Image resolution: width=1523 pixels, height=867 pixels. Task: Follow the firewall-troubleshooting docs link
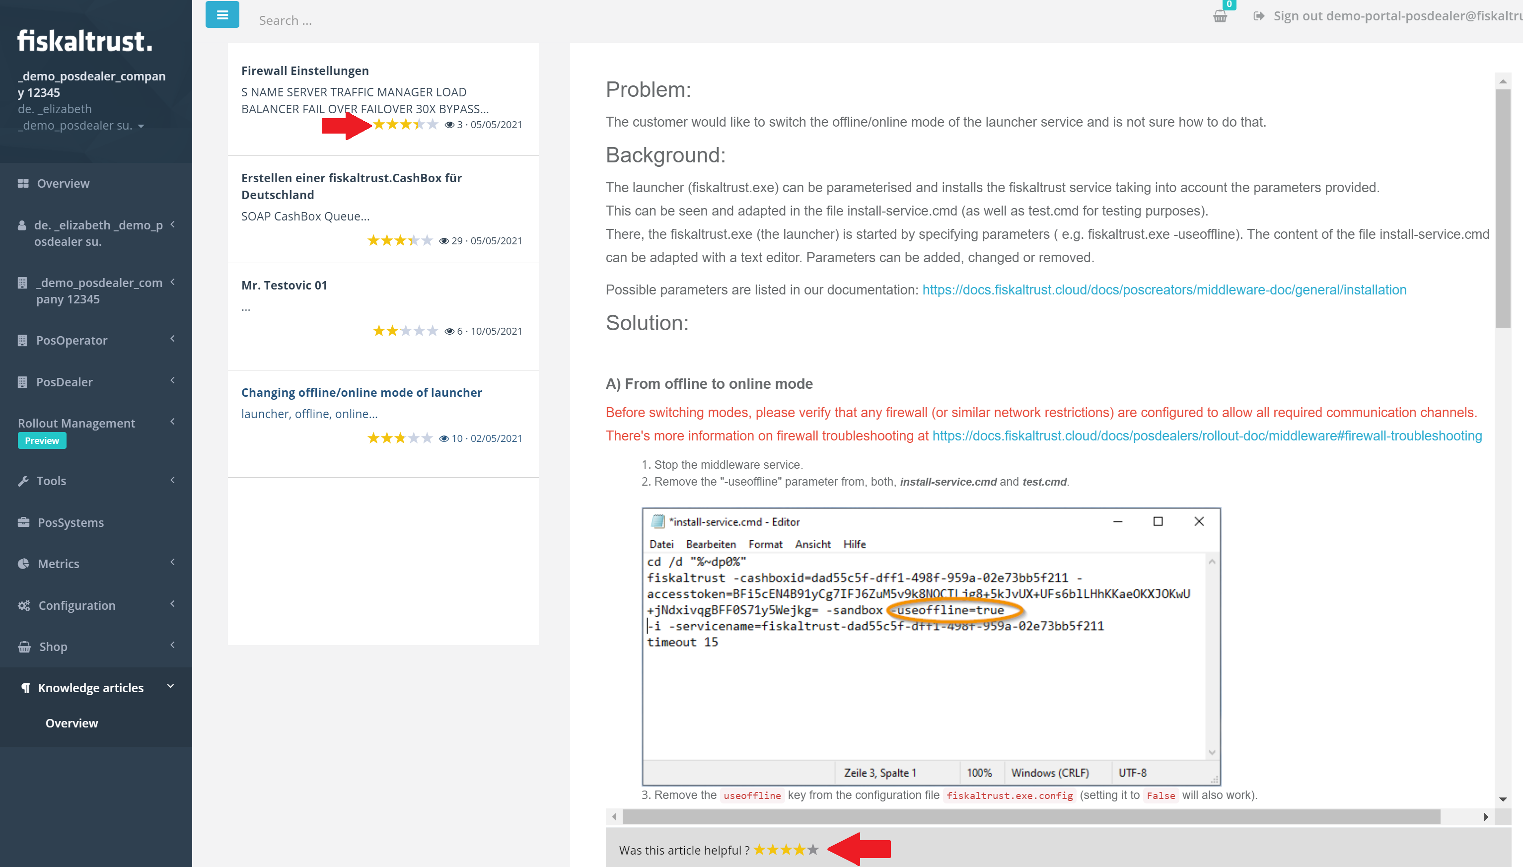1207,436
